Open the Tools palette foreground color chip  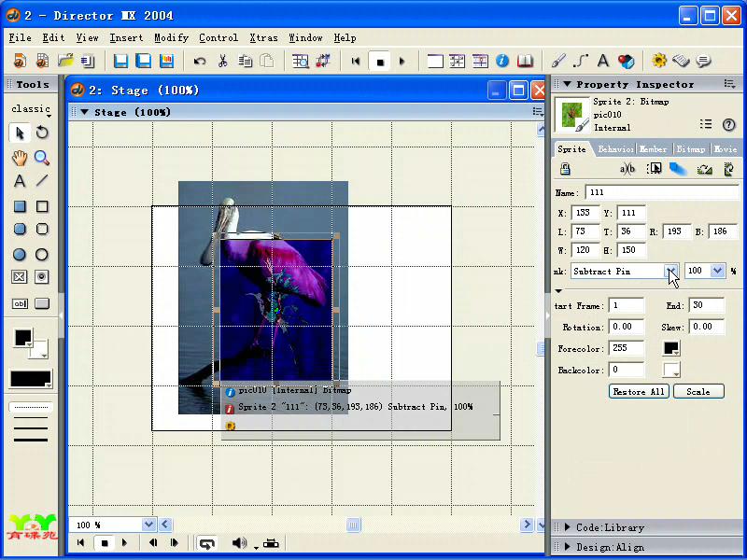point(23,338)
